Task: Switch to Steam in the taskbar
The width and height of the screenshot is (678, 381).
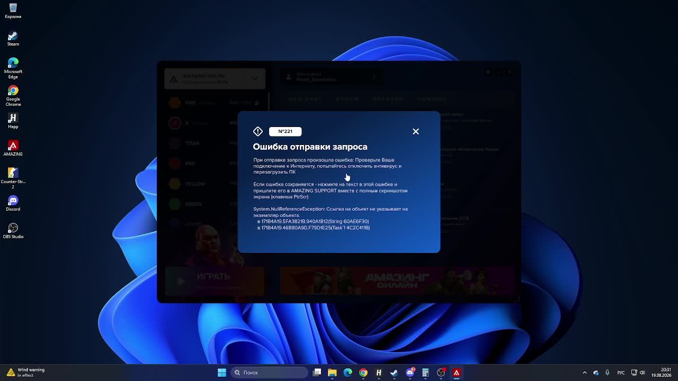Action: click(394, 373)
